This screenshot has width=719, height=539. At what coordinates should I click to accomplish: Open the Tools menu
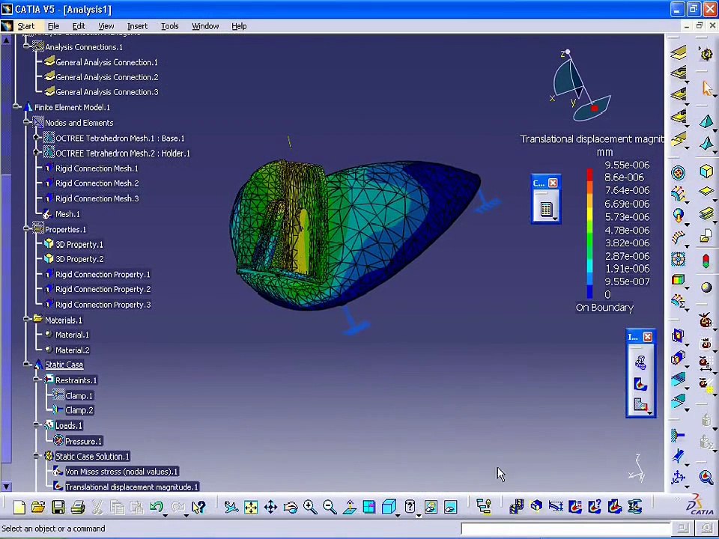[x=169, y=26]
